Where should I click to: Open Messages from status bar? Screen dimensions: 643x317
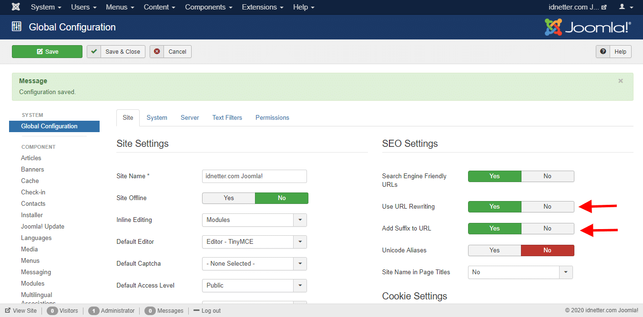pyautogui.click(x=164, y=311)
